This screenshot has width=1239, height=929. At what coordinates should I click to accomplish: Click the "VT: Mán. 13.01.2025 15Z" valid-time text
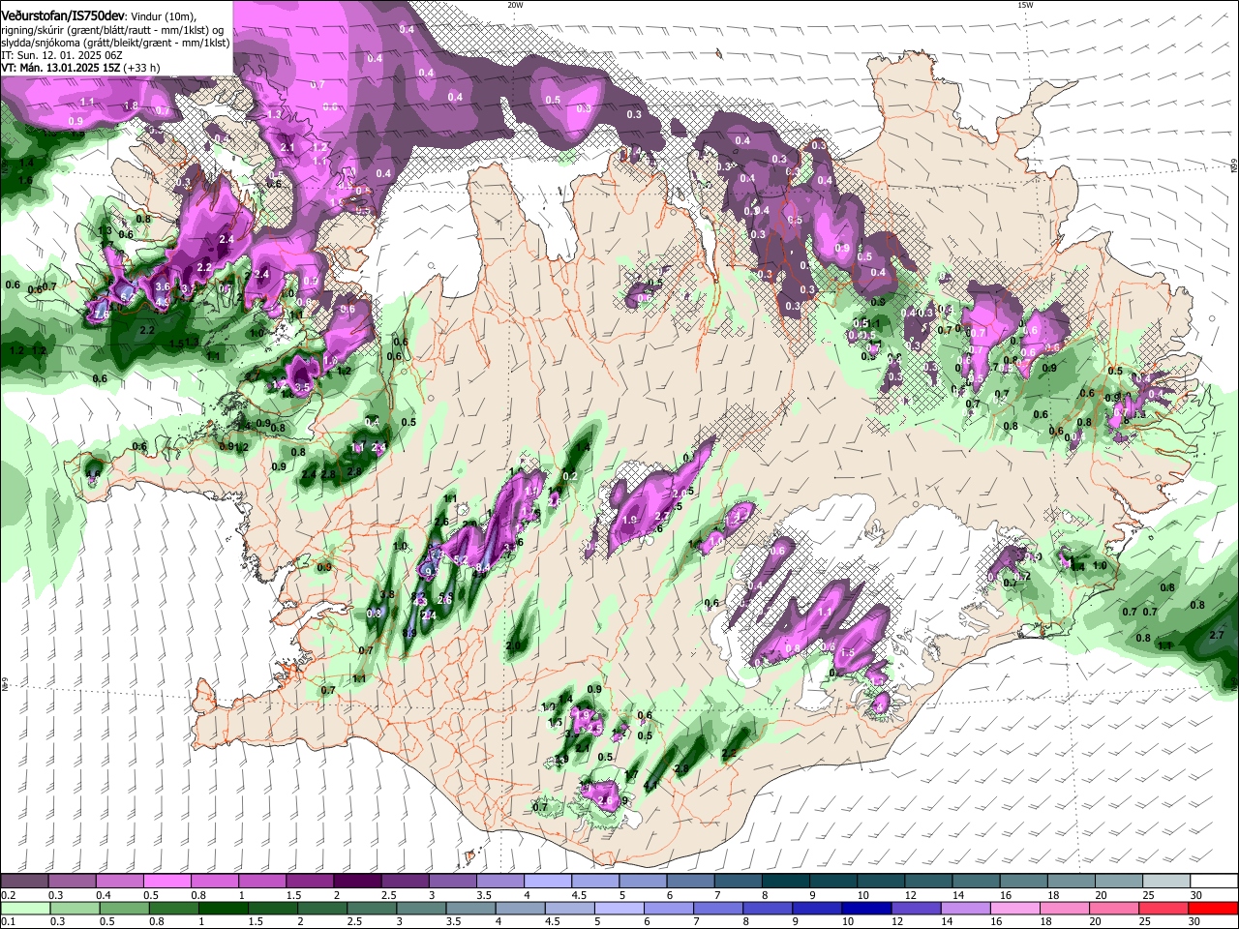(x=61, y=68)
